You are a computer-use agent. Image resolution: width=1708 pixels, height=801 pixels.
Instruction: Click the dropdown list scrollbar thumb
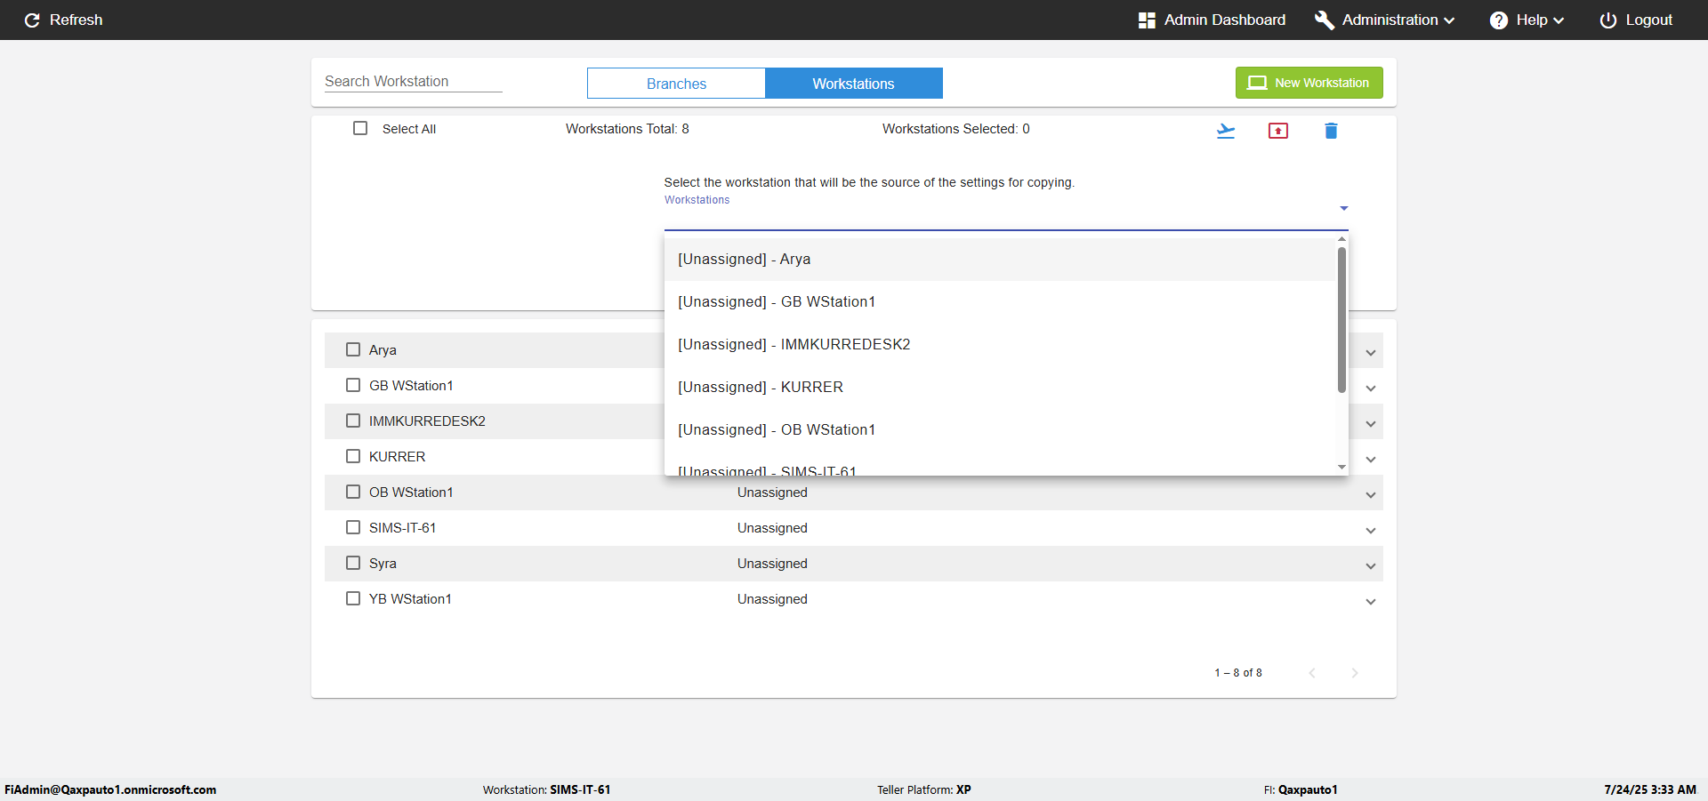(1341, 320)
